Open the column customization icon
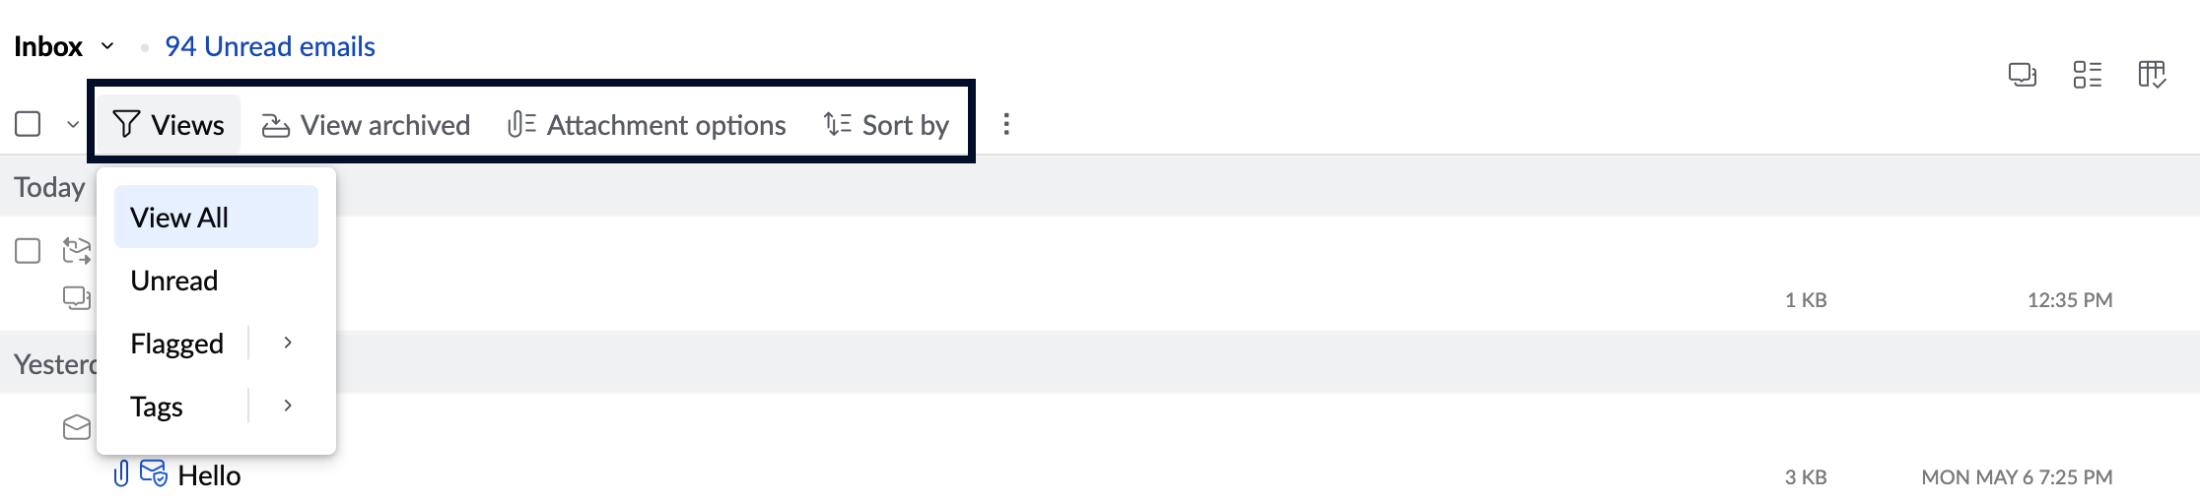 pos(2153,75)
